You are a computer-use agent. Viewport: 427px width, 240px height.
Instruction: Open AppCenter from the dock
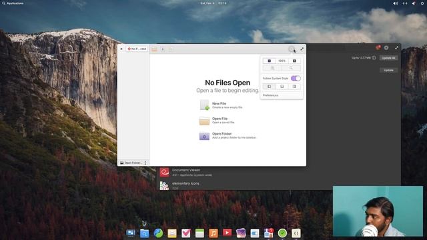[268, 233]
